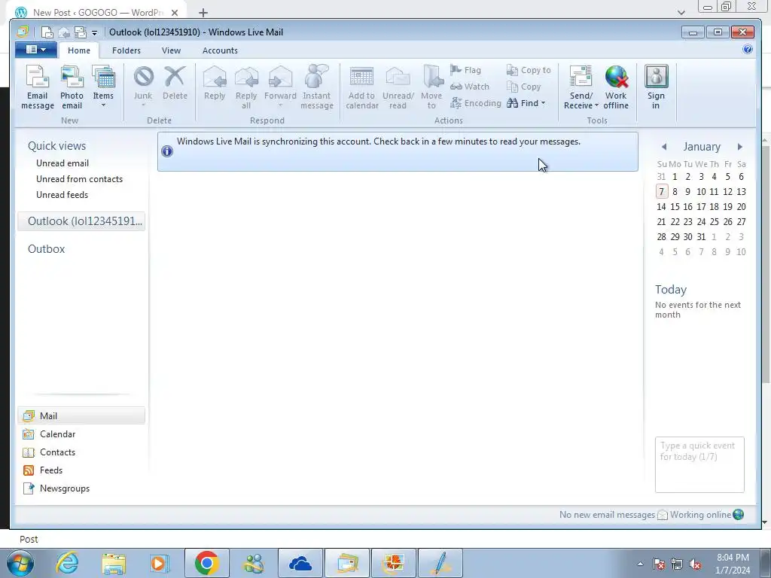771x578 pixels.
Task: Click the Junk button
Action: [x=143, y=87]
